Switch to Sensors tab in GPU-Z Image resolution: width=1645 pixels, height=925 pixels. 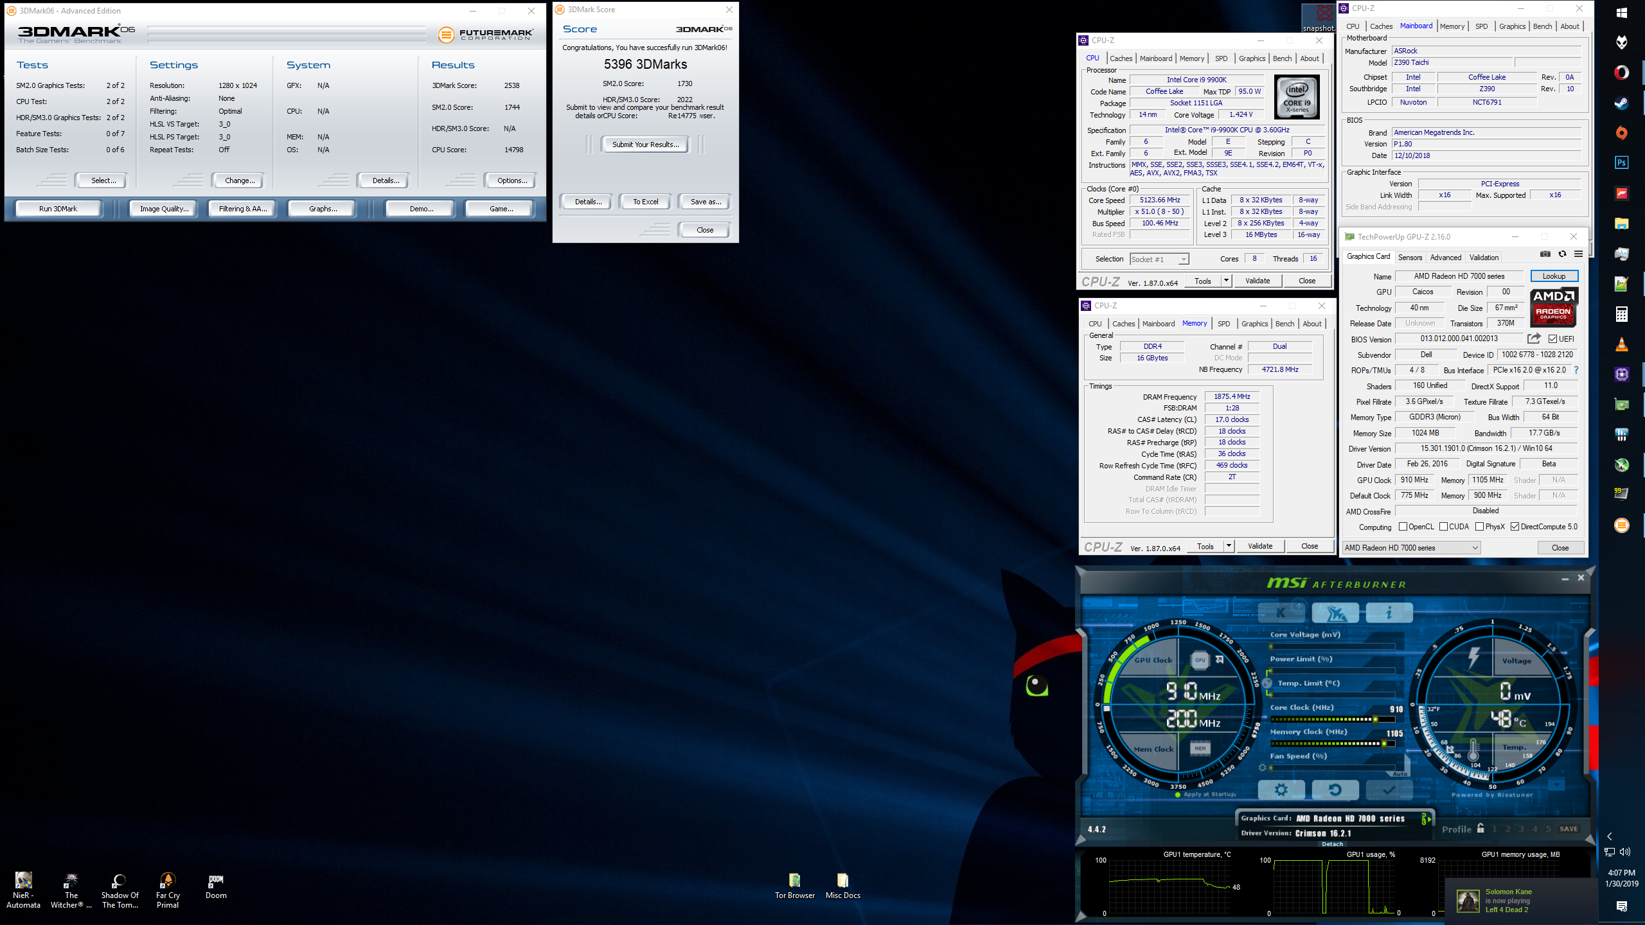click(1410, 258)
